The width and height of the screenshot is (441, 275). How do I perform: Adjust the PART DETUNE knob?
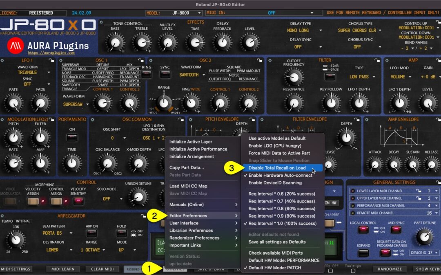pos(425,236)
